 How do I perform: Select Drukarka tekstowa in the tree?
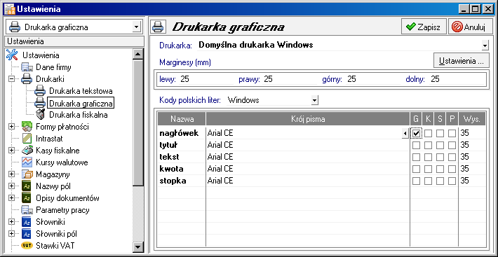click(81, 91)
